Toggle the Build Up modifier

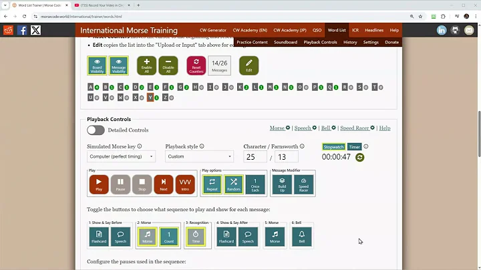(282, 184)
